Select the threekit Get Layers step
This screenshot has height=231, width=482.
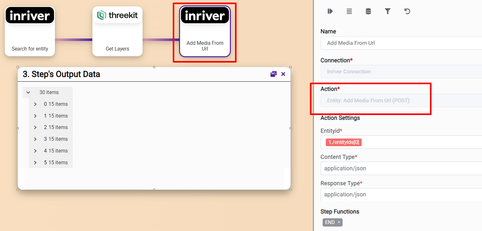pyautogui.click(x=117, y=32)
